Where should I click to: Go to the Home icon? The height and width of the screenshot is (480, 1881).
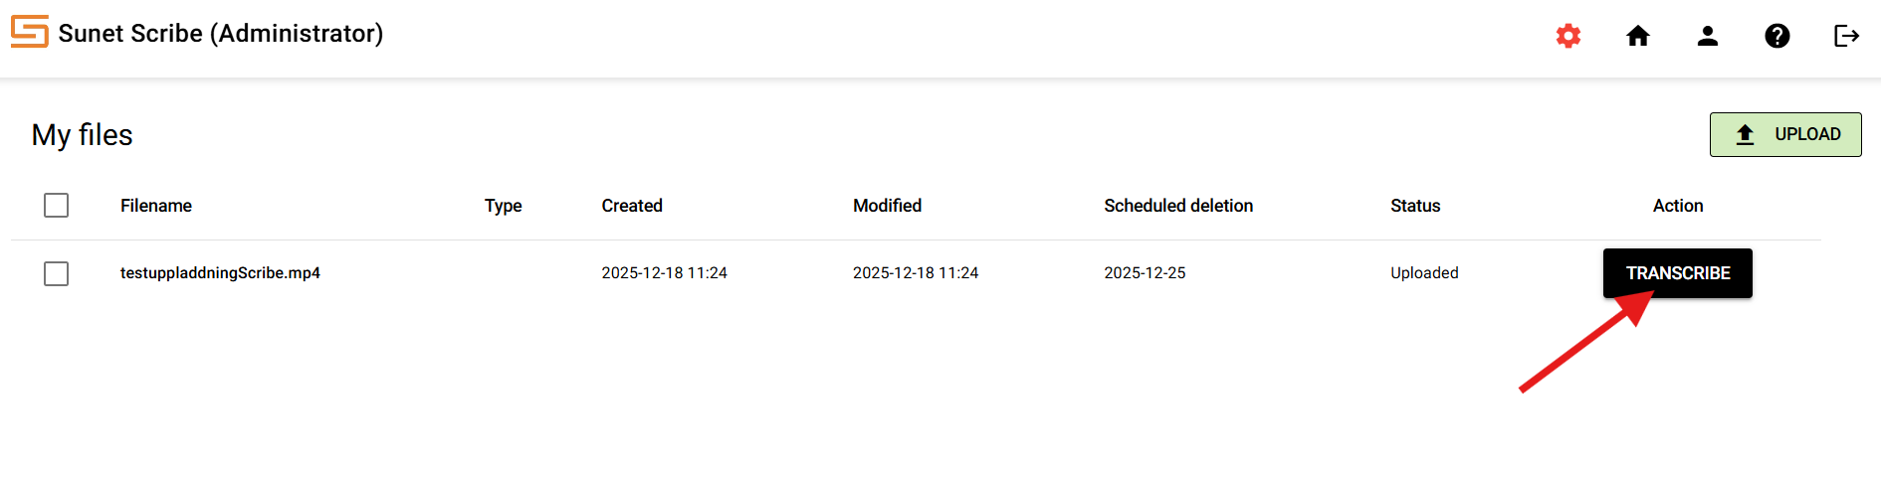[x=1638, y=37]
